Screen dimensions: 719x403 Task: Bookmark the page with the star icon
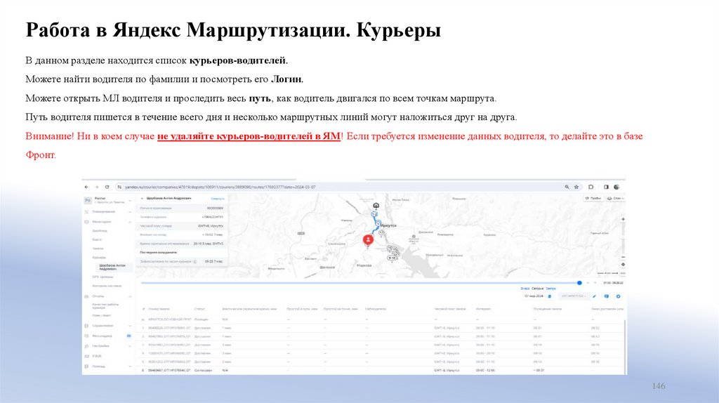[x=576, y=187]
